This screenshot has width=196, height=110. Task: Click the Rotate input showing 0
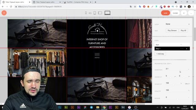(x=177, y=97)
